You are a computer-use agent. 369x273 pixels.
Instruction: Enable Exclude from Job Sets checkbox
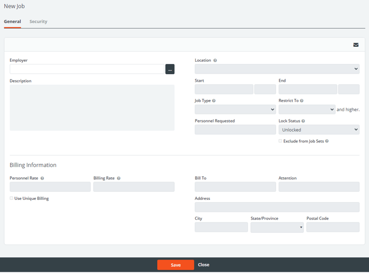[x=280, y=141]
